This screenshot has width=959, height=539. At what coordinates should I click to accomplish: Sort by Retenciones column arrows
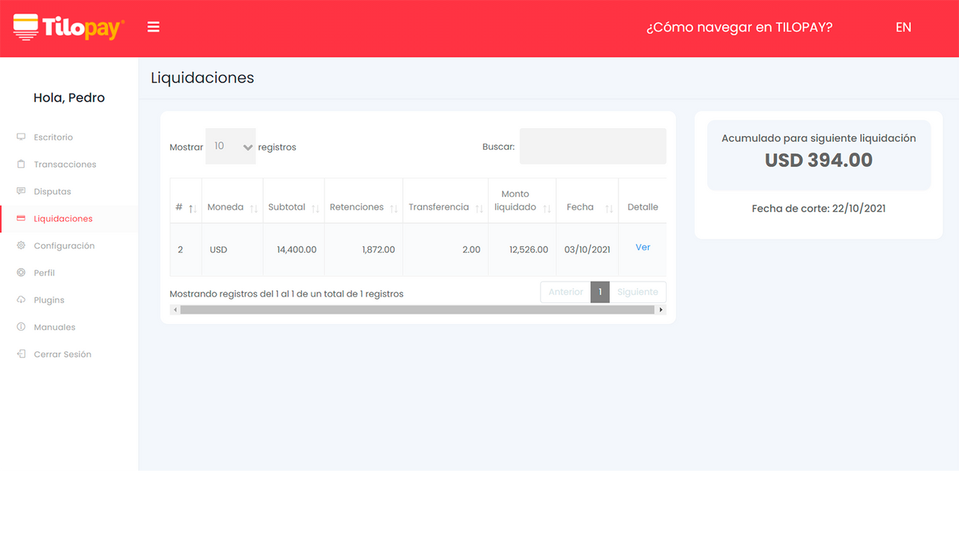click(x=393, y=208)
